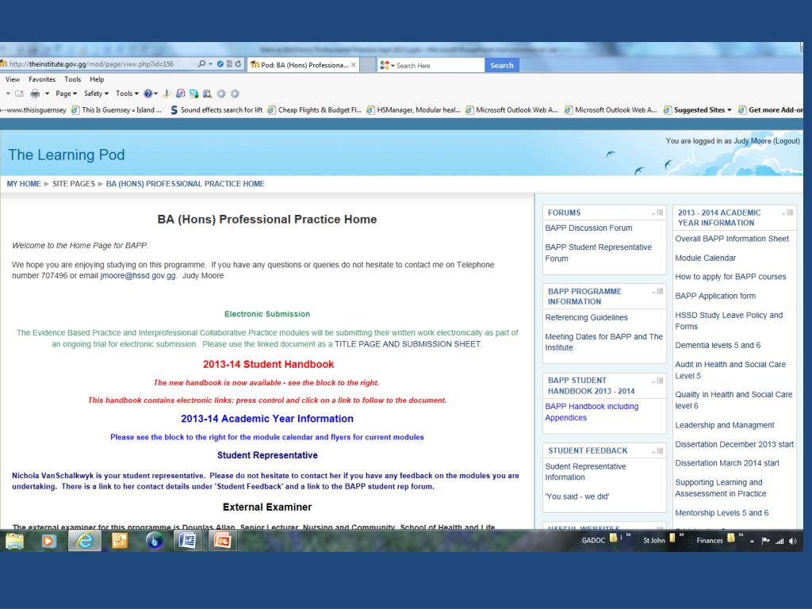Click the stop icon in the address bar

220,64
